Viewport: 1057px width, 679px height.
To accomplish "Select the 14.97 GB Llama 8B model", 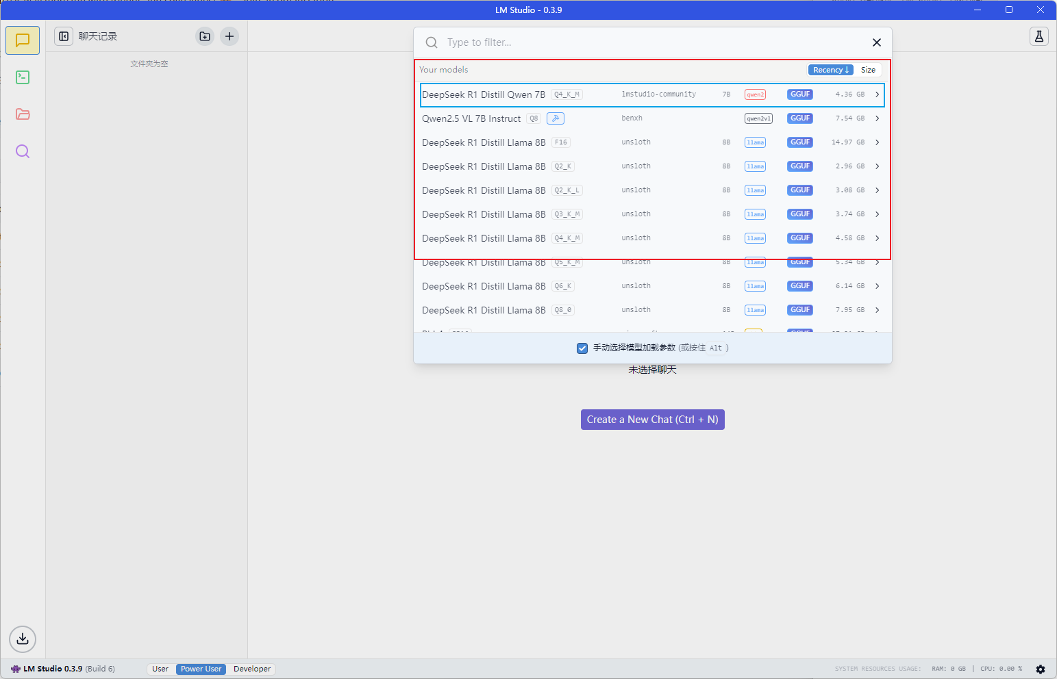I will (x=652, y=142).
